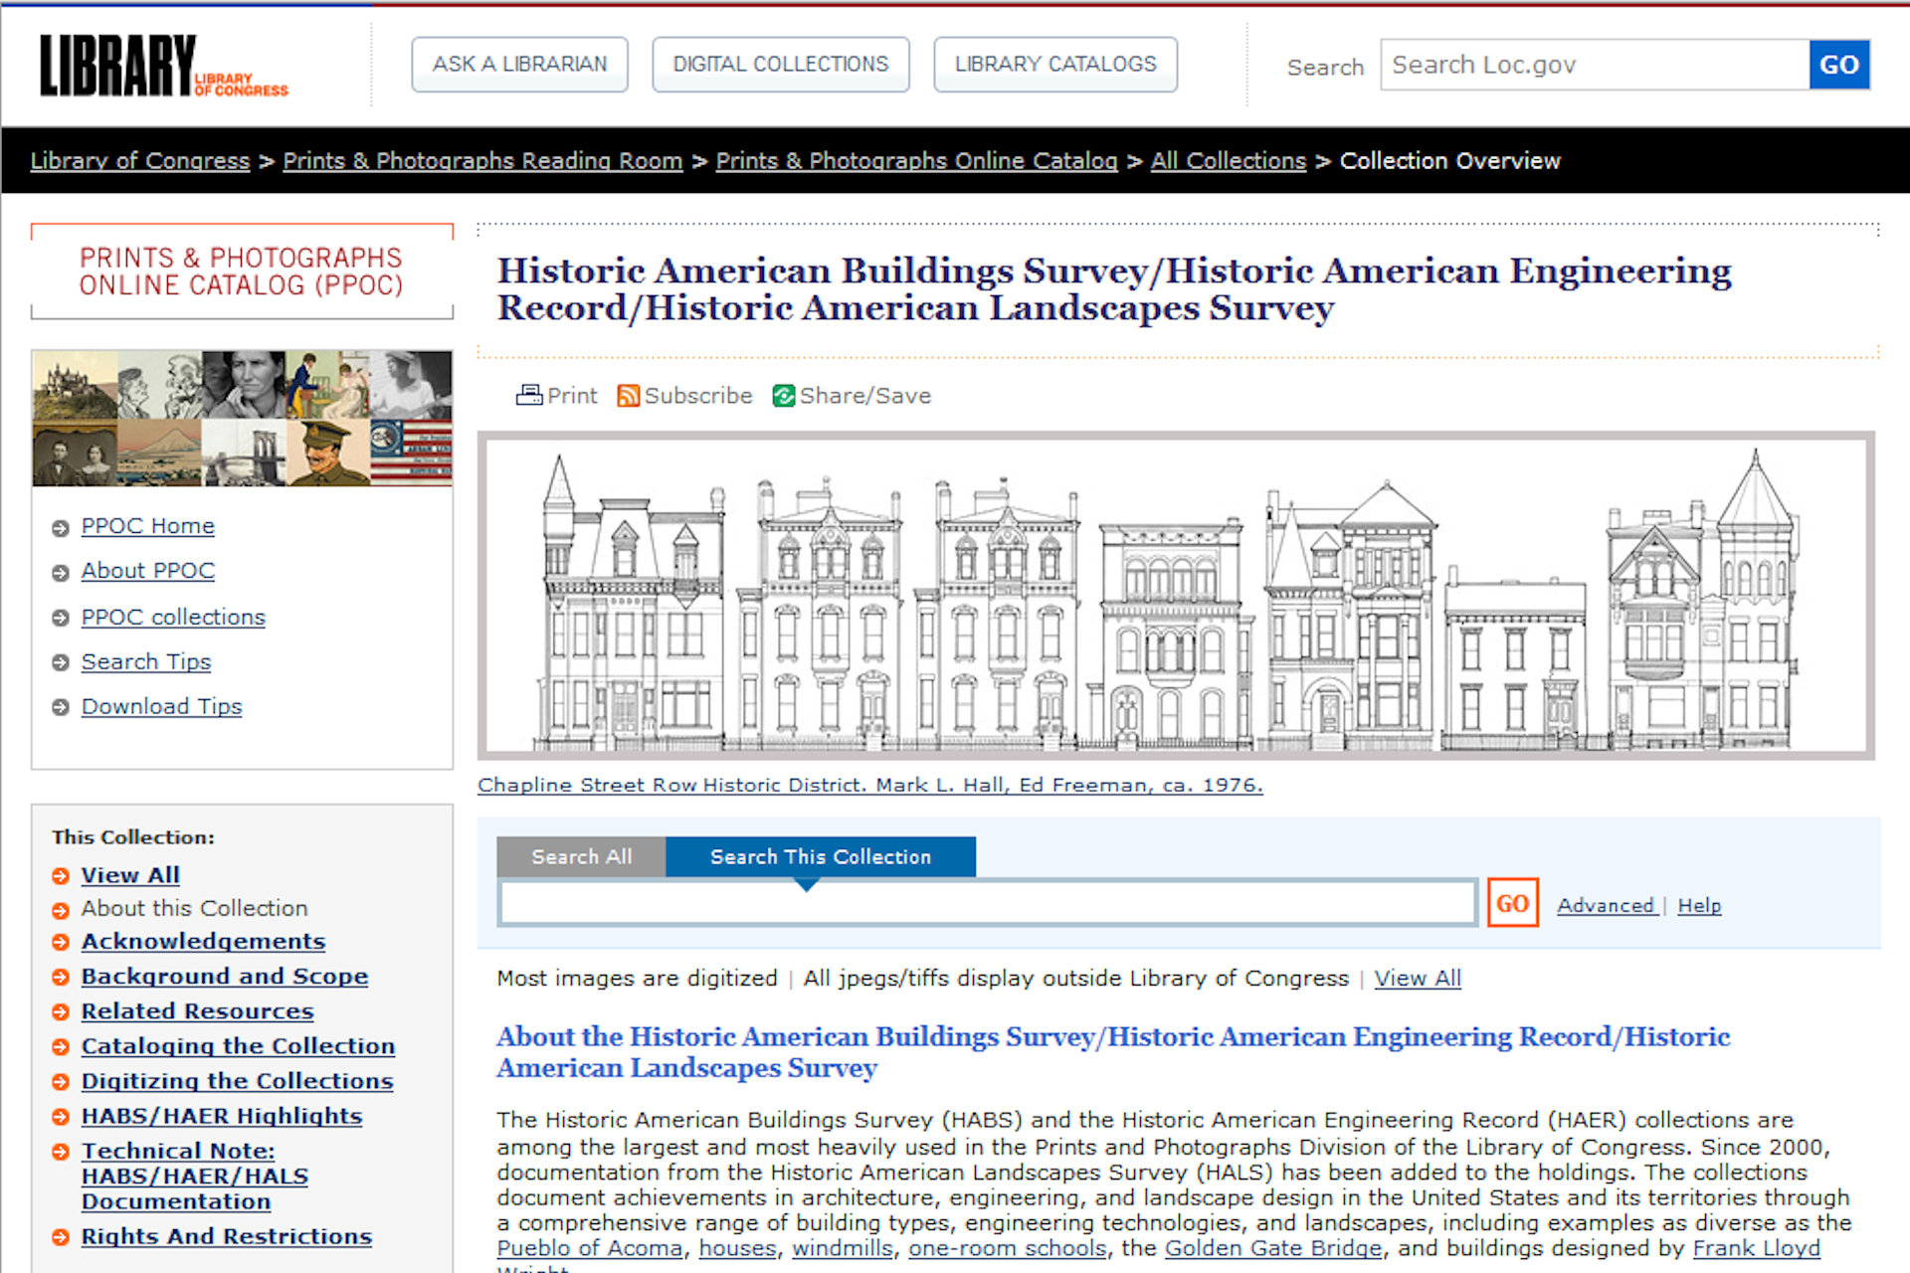Screen dimensions: 1910x1273
Task: Click the Subscribe link
Action: 698,396
